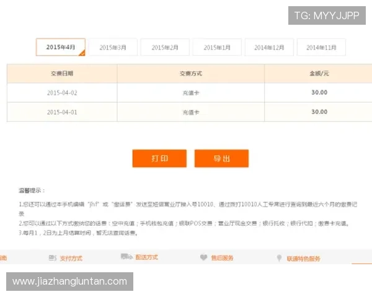Click the 2015-04-02 date cell

pos(62,93)
